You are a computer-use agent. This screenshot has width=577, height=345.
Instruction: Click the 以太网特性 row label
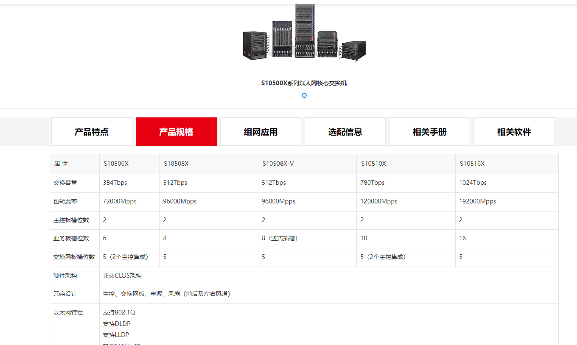coord(68,312)
